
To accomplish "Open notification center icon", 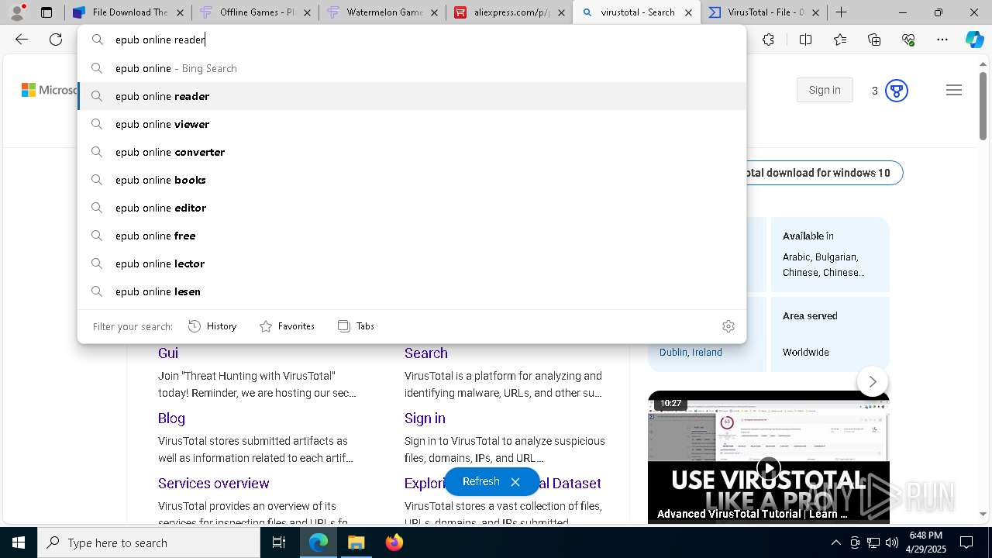I will (966, 542).
